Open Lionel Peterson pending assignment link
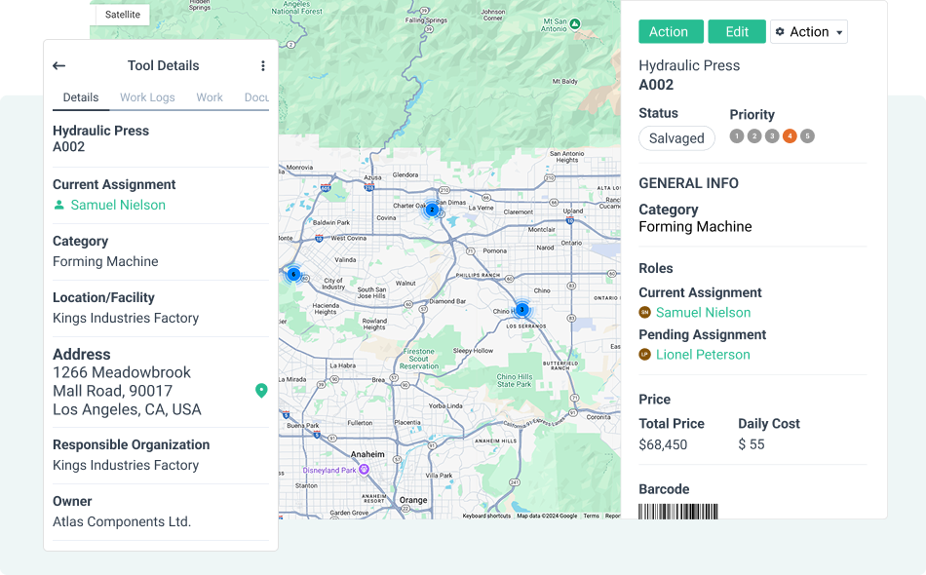The image size is (926, 575). 703,355
